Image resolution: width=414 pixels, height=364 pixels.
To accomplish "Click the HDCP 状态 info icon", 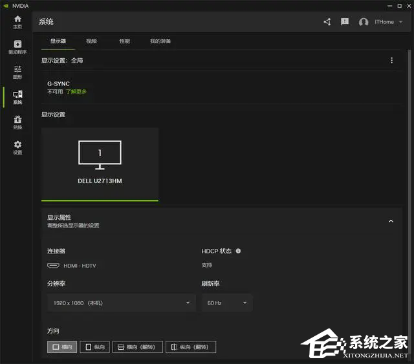I will click(238, 251).
